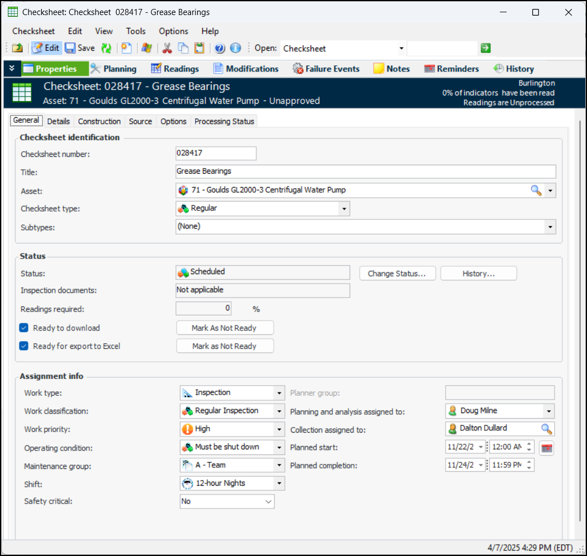Click into the Title text field
587x556 pixels.
click(x=365, y=171)
